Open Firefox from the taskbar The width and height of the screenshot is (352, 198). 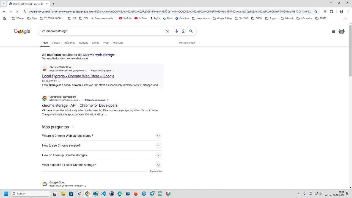tap(136, 194)
